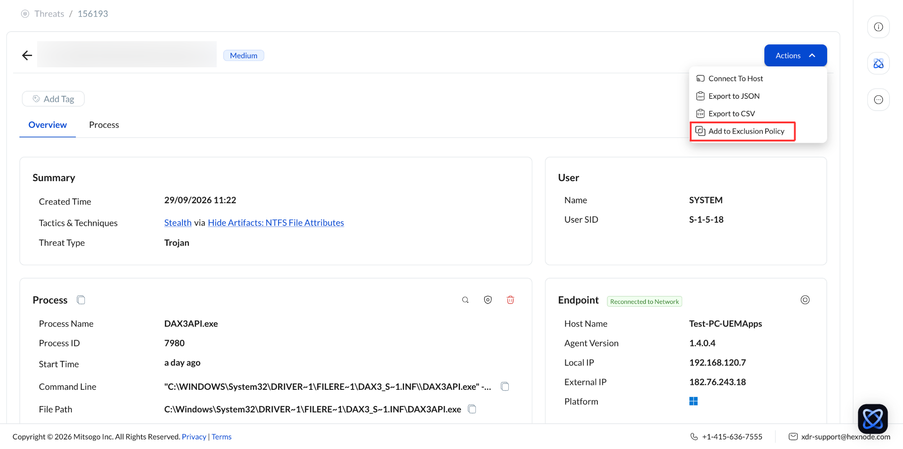Click the Local IP 192.168.120.7

[717, 363]
